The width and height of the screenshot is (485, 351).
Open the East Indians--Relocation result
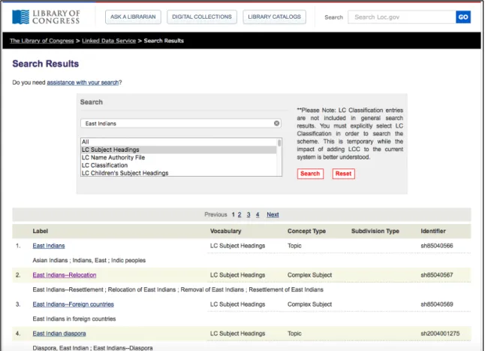point(65,275)
